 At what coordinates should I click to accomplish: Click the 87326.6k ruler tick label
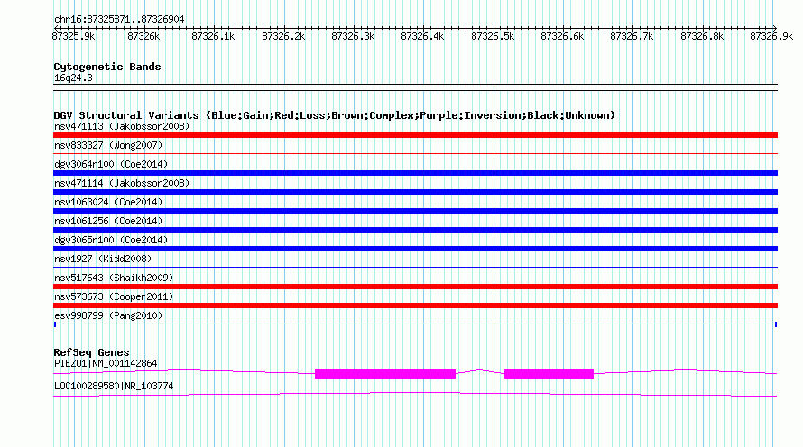[x=562, y=37]
